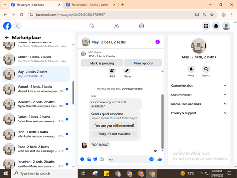Image resolution: width=237 pixels, height=178 pixels.
Task: Choose a sticker from the composer
Action: (95, 159)
